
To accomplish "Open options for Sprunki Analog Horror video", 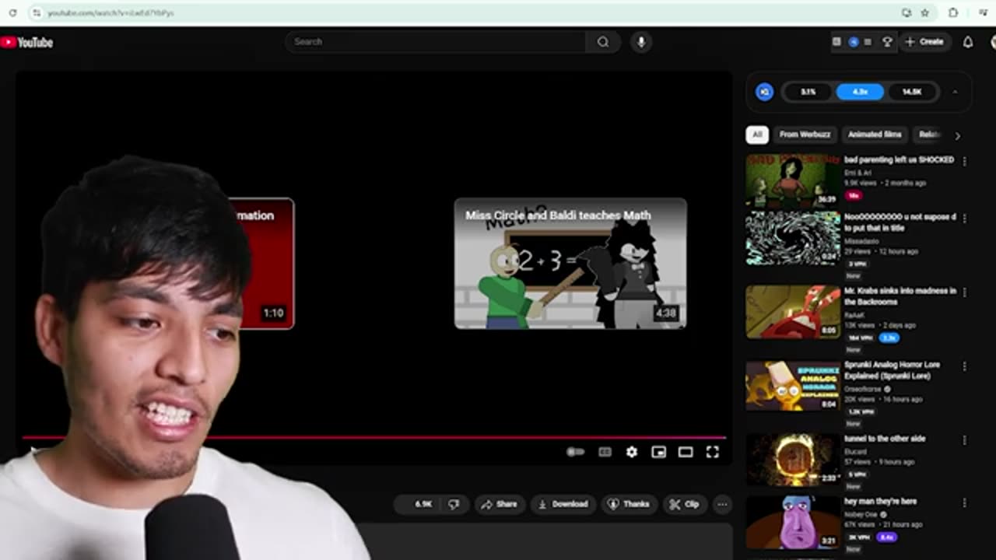I will pyautogui.click(x=965, y=366).
